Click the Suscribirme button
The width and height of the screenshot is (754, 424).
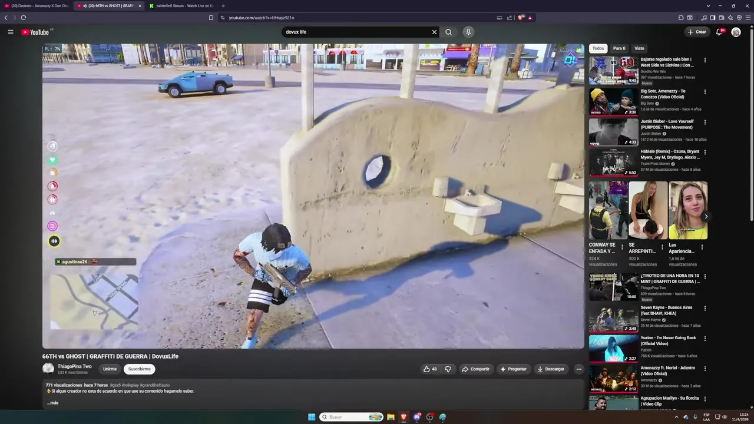click(140, 369)
